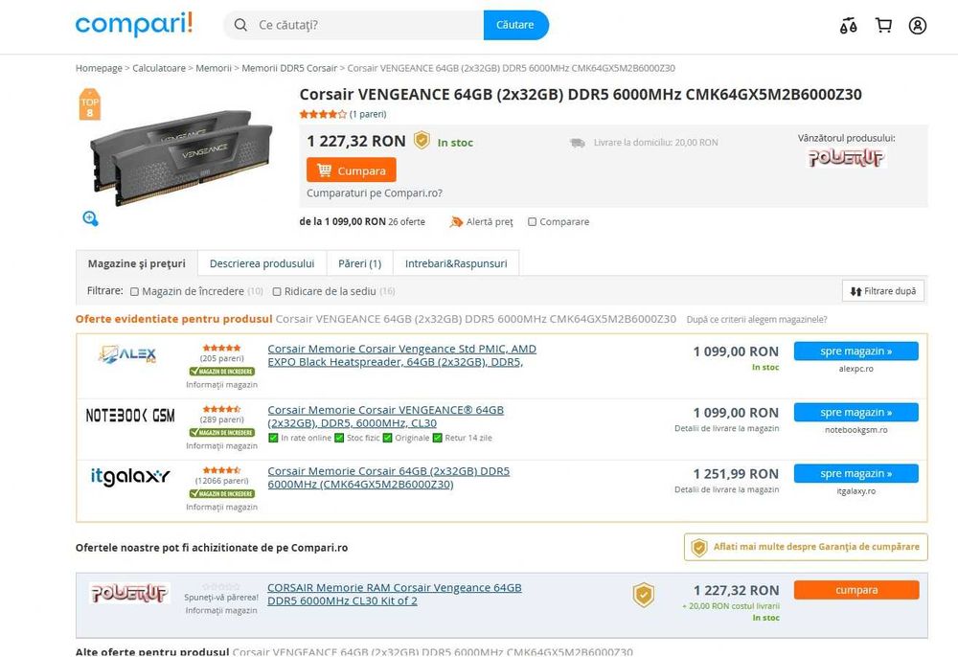Open Memorii DDR5 Corsair breadcrumb link
The width and height of the screenshot is (958, 657).
289,68
